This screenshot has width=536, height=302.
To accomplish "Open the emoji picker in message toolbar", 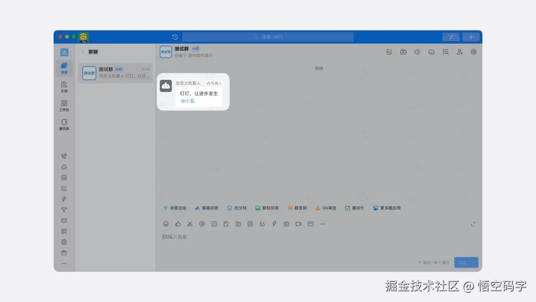I will (166, 224).
